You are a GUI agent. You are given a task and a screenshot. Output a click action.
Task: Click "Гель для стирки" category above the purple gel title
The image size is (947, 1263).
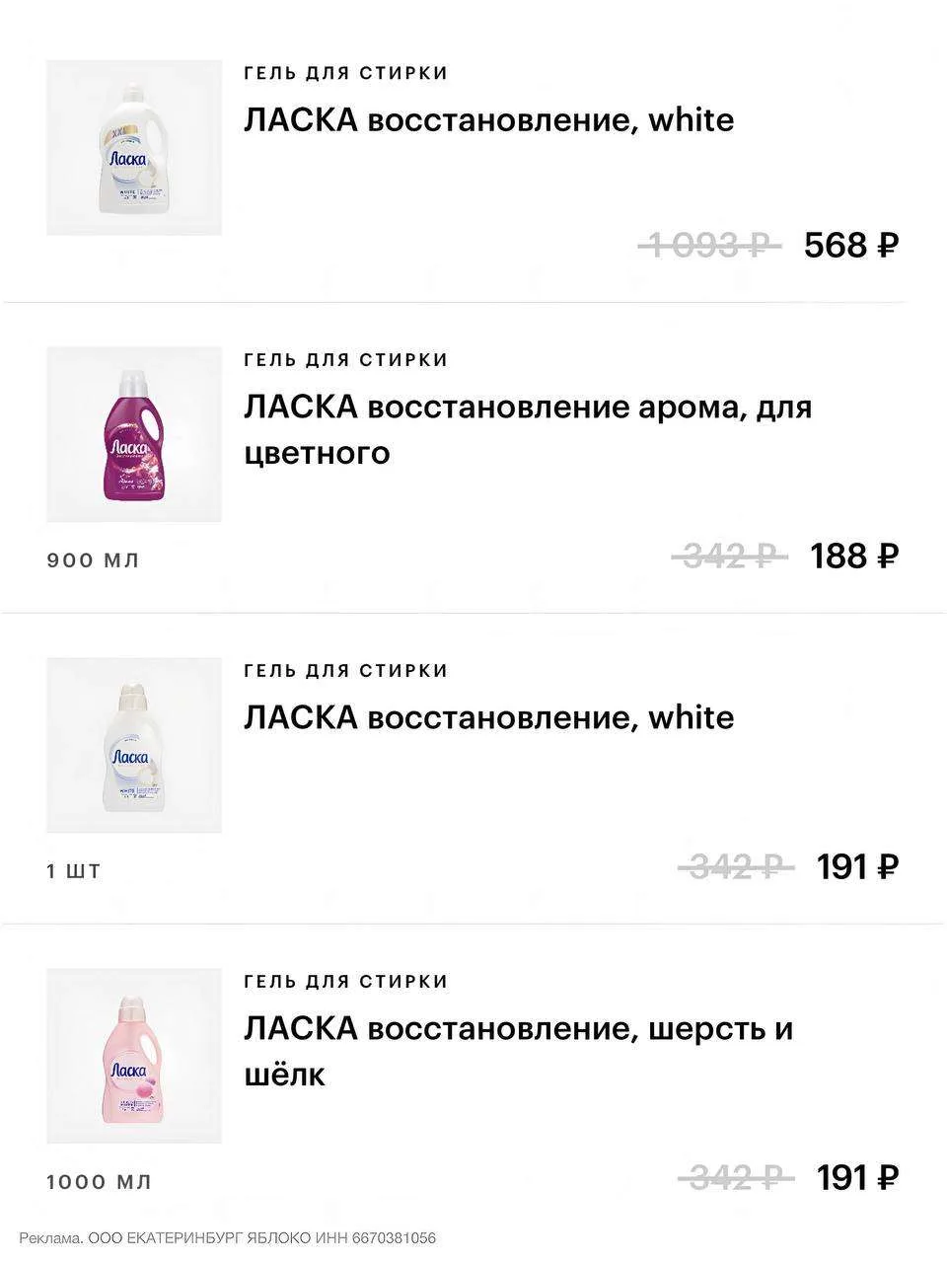coord(345,360)
